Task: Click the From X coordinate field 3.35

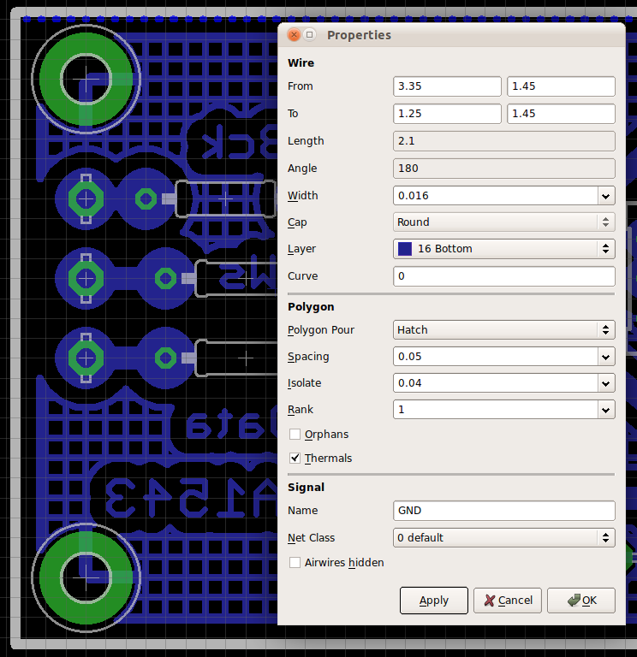Action: 447,86
